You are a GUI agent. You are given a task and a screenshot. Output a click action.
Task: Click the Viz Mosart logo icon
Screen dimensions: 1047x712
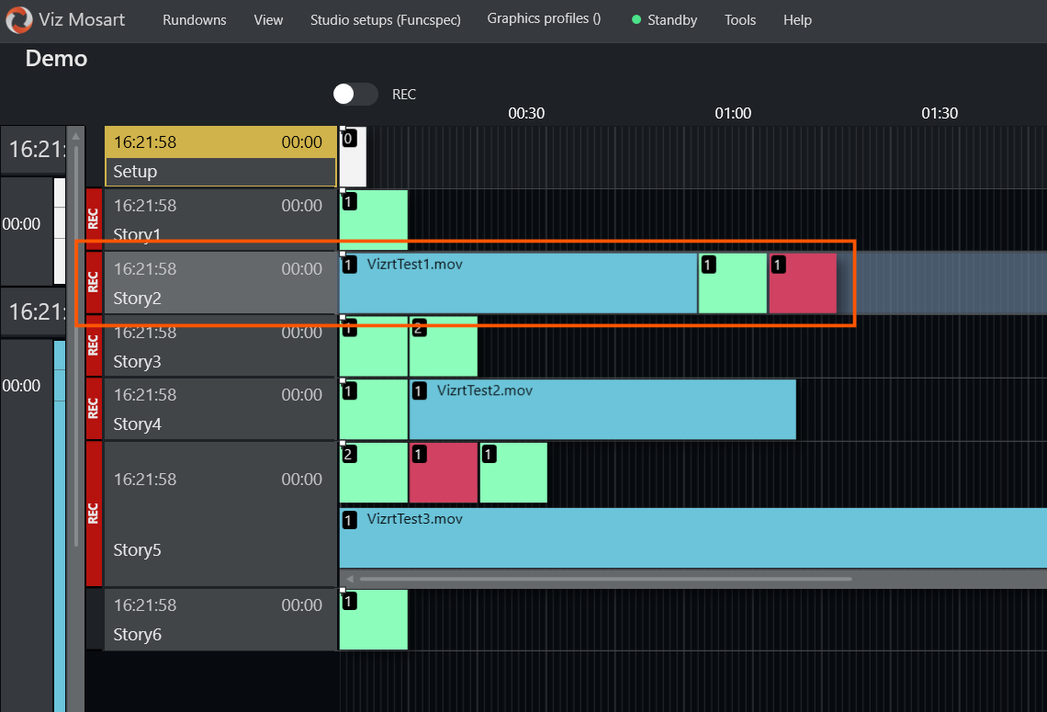click(18, 19)
